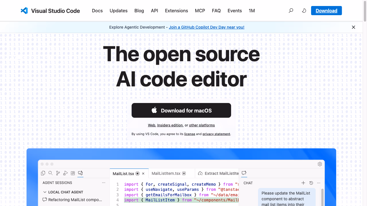Click Download for macOS button
The height and width of the screenshot is (206, 367).
pos(181,110)
